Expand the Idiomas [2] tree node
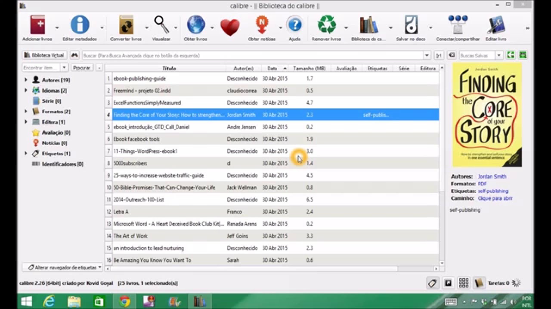551x309 pixels. [x=25, y=91]
